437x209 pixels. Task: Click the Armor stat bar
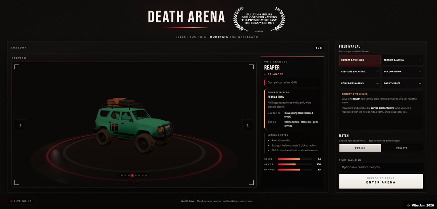pyautogui.click(x=295, y=164)
